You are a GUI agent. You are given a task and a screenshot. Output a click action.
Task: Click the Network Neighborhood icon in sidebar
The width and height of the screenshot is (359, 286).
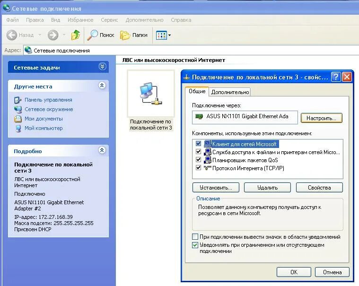[x=18, y=109]
